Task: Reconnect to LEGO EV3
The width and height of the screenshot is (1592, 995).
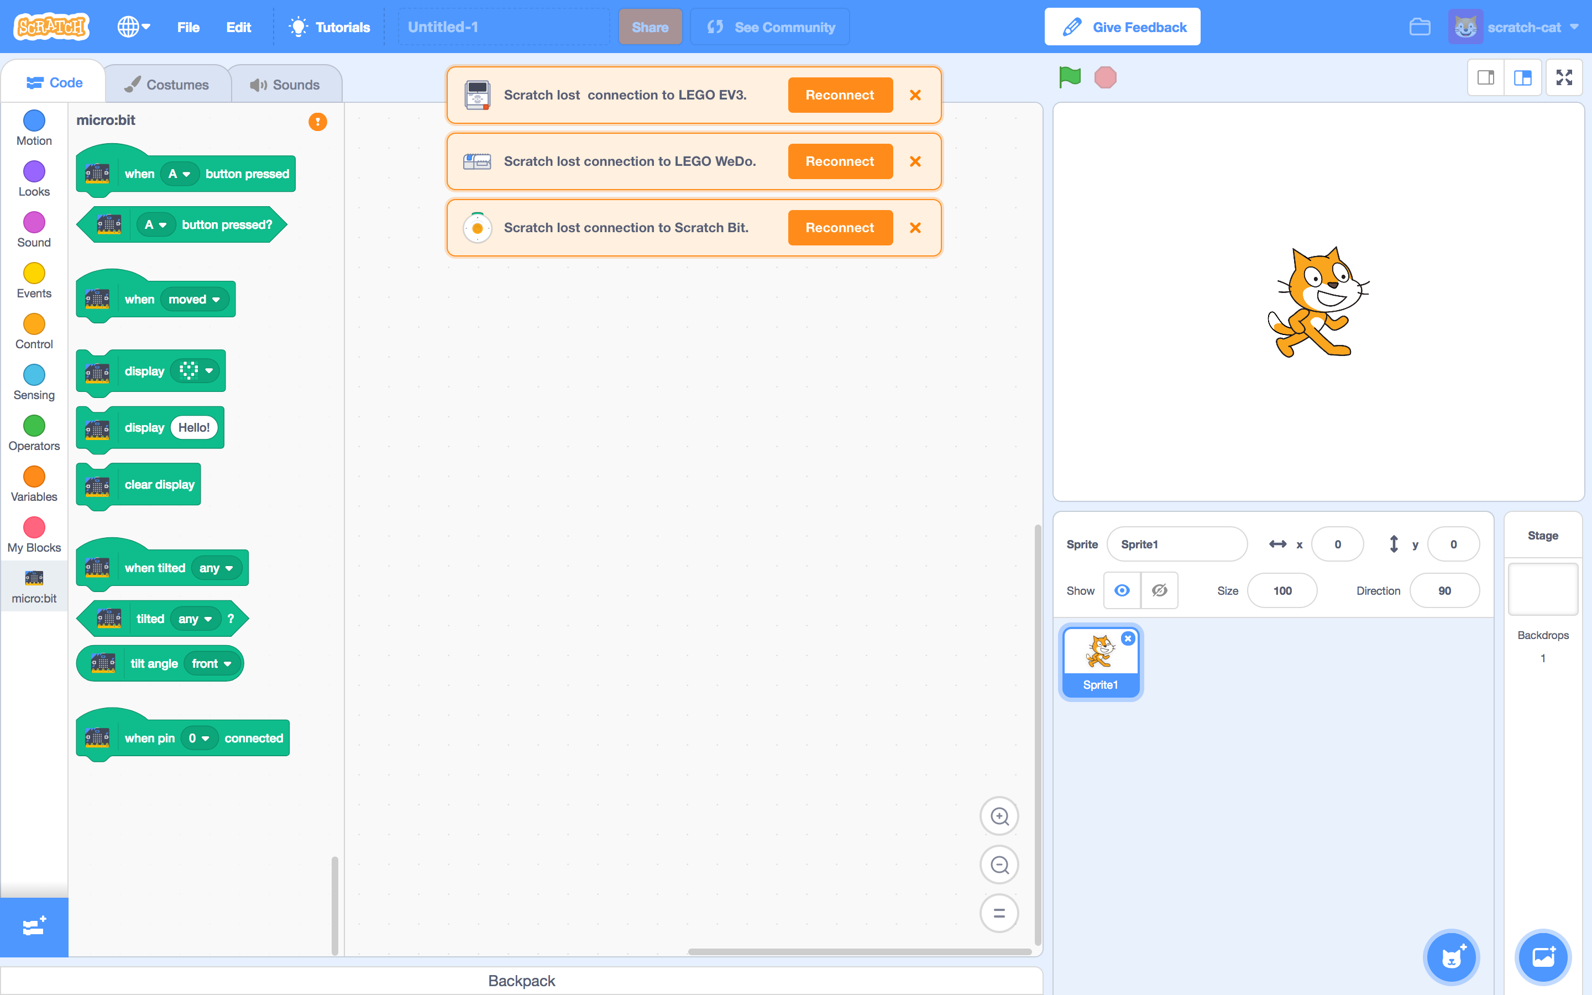Action: [840, 95]
